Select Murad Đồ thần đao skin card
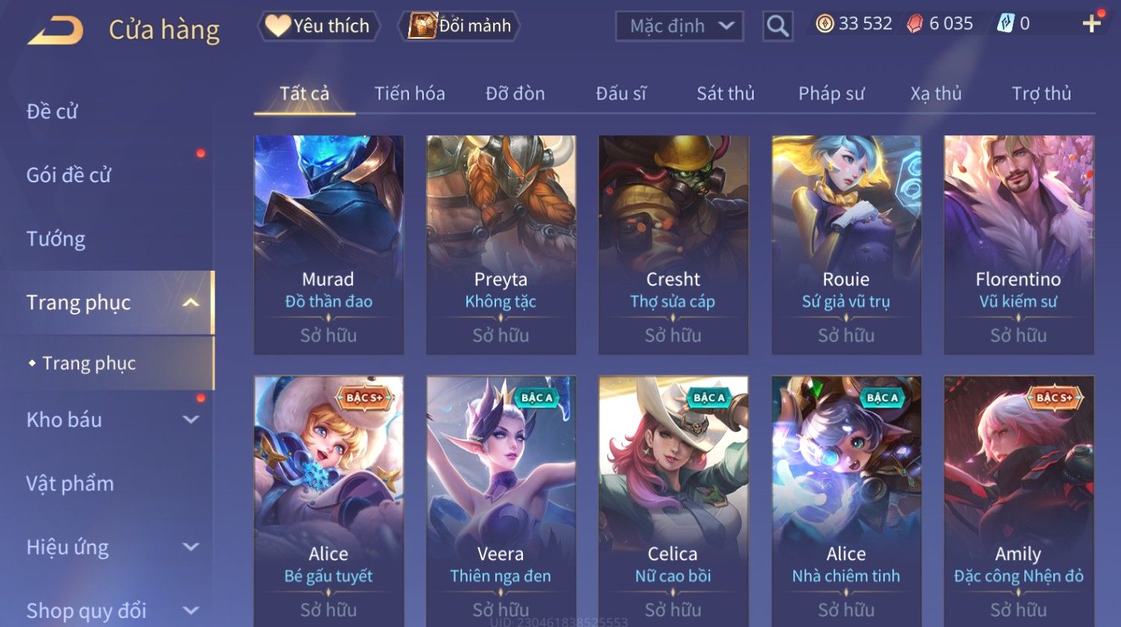1121x627 pixels. (328, 245)
